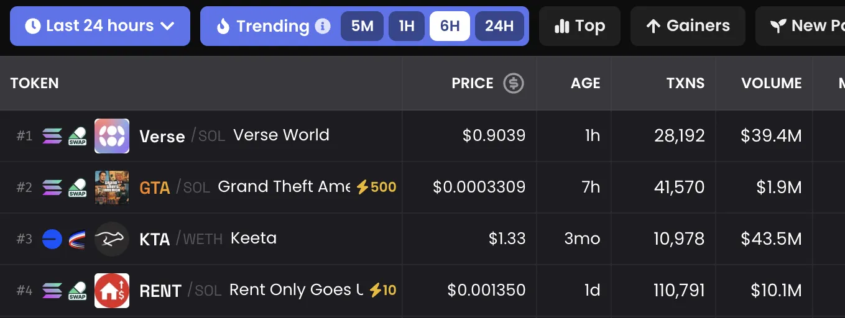Select the 24H trending timeframe
This screenshot has width=845, height=318.
[x=499, y=26]
